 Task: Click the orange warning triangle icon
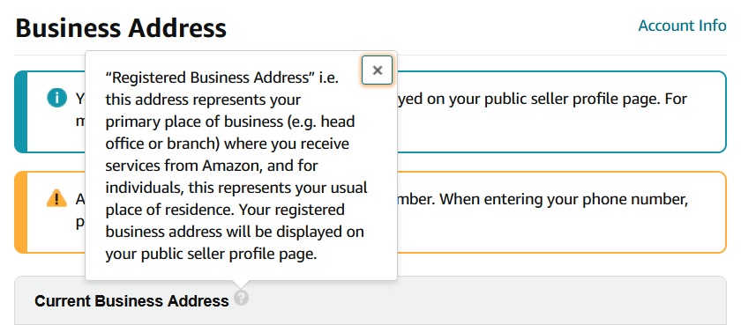(x=56, y=198)
